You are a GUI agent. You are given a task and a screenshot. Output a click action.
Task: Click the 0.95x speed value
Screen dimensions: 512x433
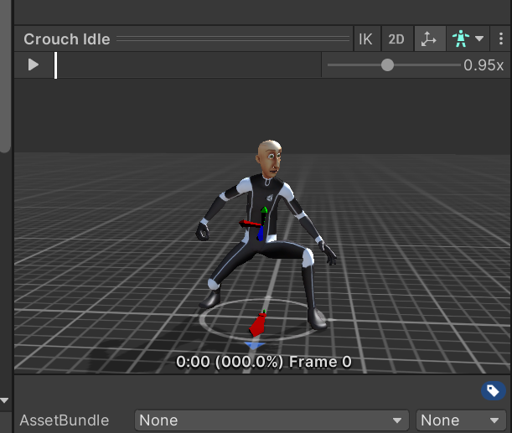(x=484, y=65)
